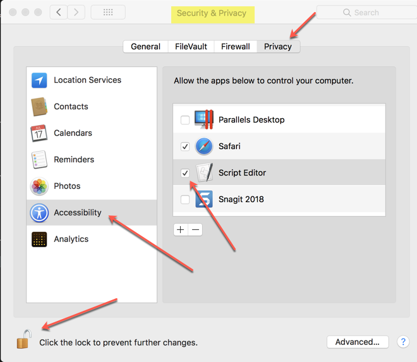The height and width of the screenshot is (362, 417).
Task: Open the Advanced… settings
Action: click(x=358, y=342)
